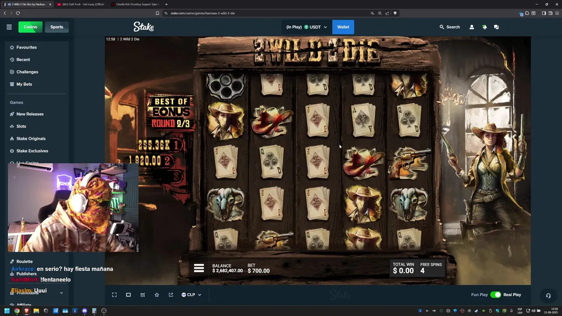The height and width of the screenshot is (316, 562).
Task: Switch to the Sports tab
Action: pos(57,27)
